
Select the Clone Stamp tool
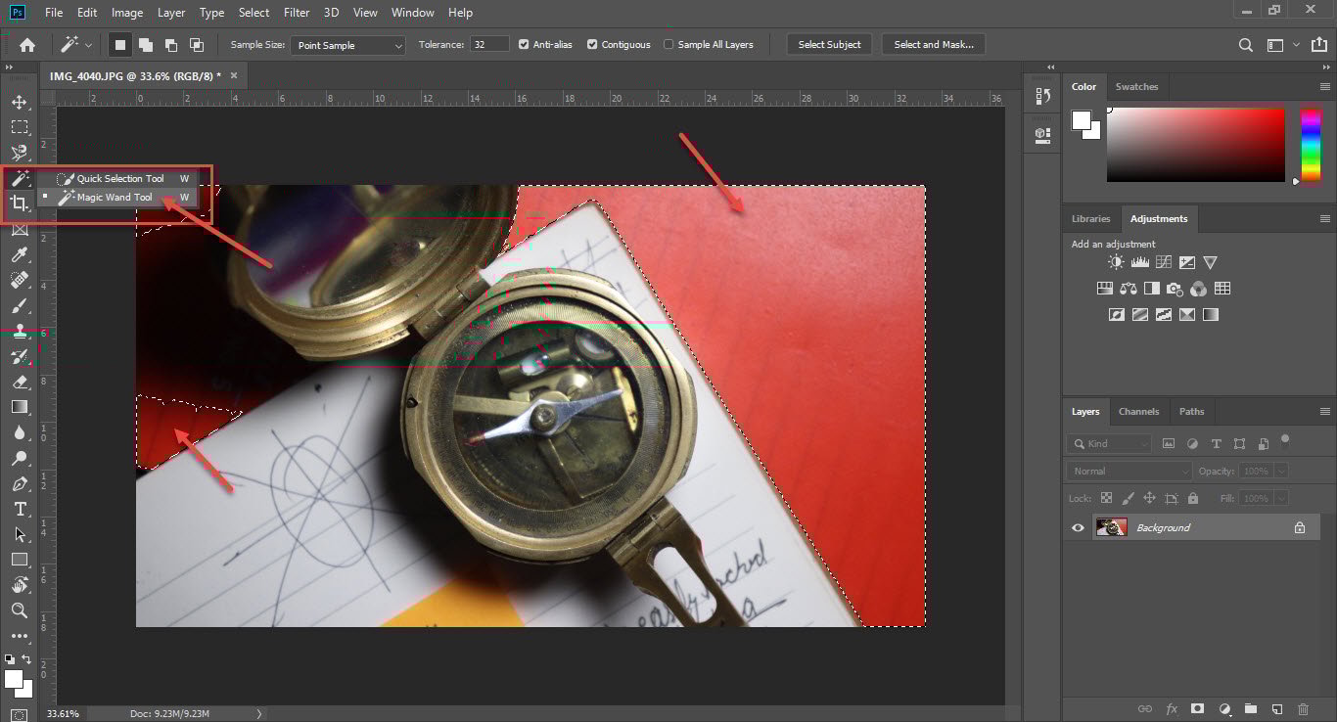point(20,331)
